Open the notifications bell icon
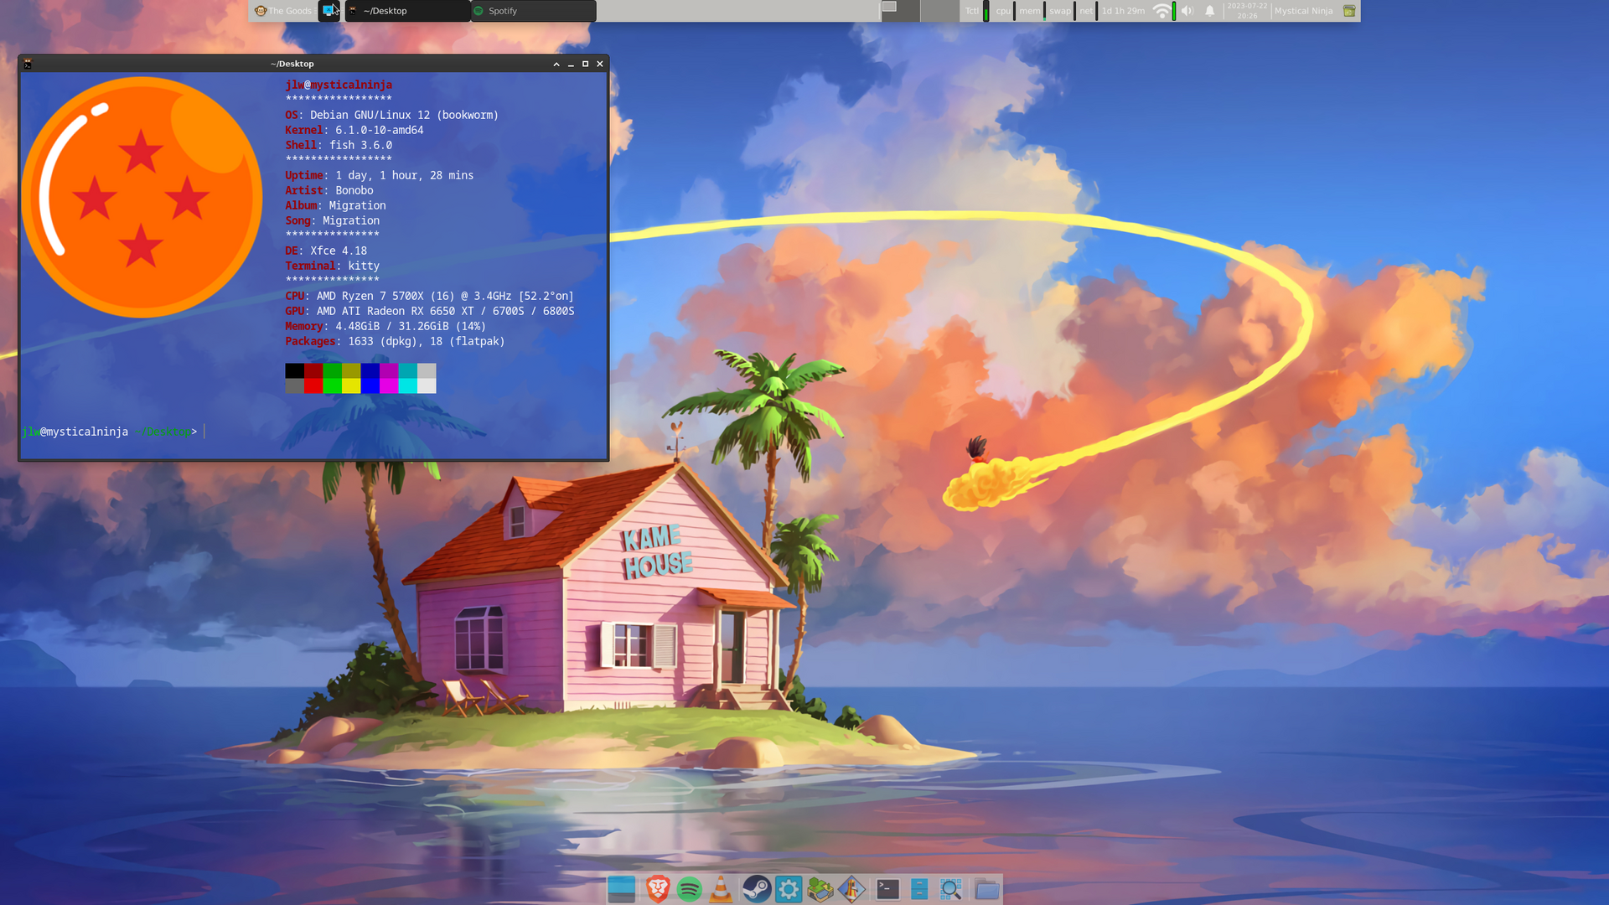The width and height of the screenshot is (1609, 905). [1209, 11]
